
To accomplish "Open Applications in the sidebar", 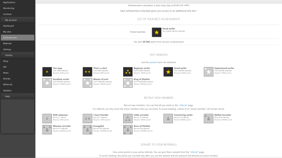I will pyautogui.click(x=17, y=2).
